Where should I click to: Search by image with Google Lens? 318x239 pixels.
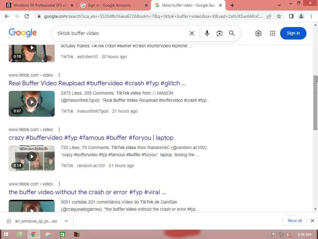coord(220,33)
